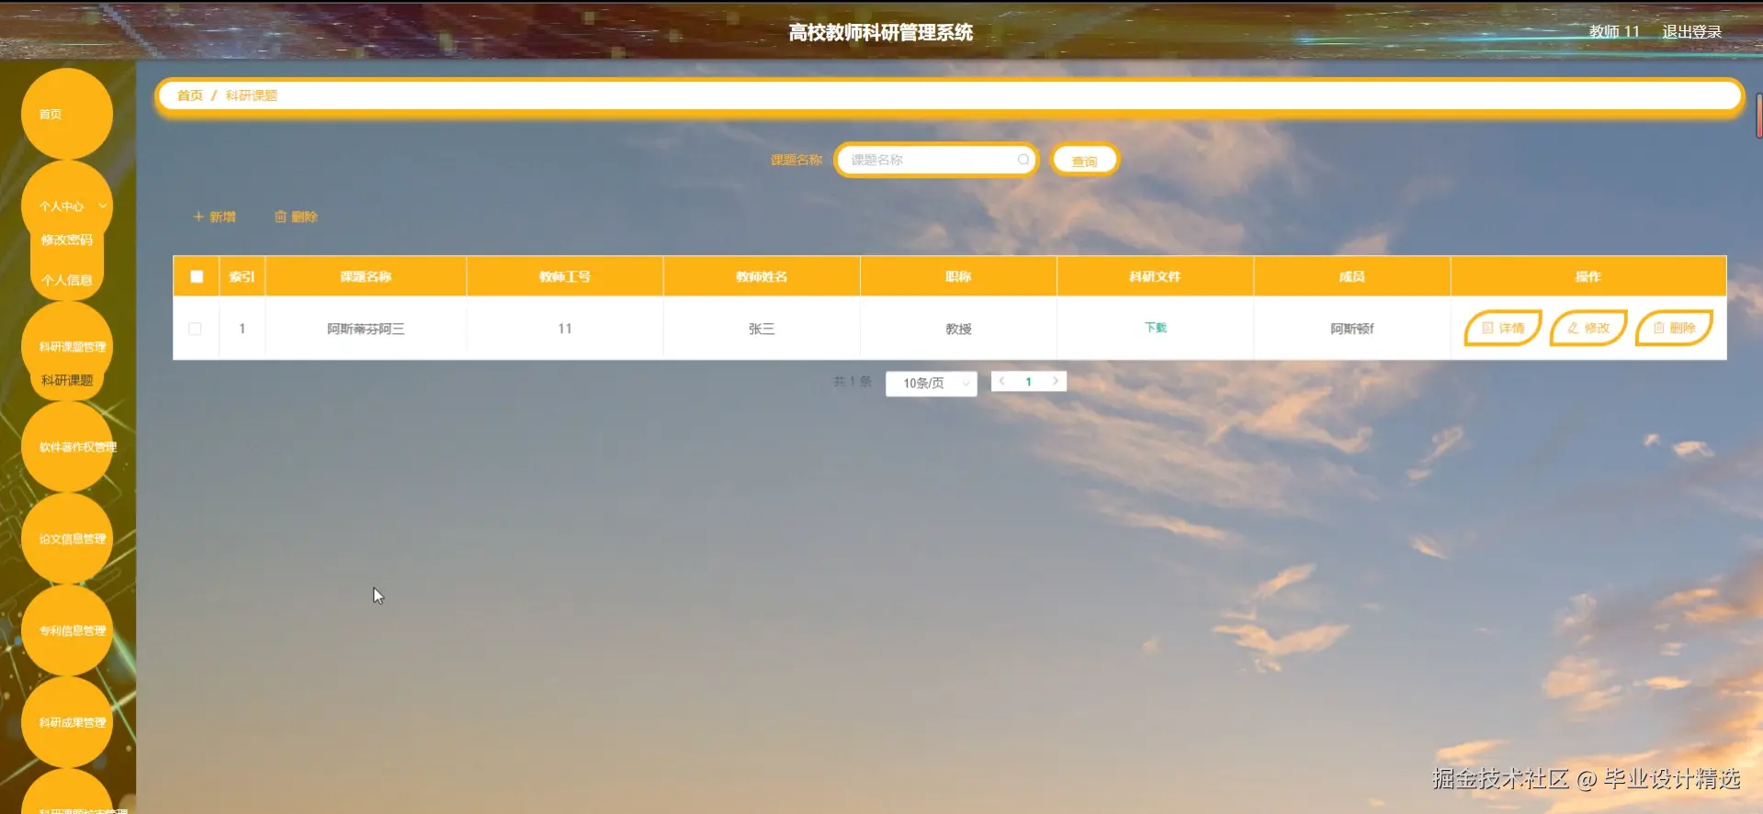
Task: Open the 10条/页 page size dropdown
Action: (x=931, y=383)
